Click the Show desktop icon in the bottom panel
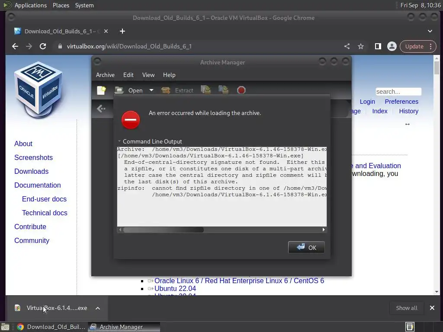443x332 pixels. tap(5, 327)
